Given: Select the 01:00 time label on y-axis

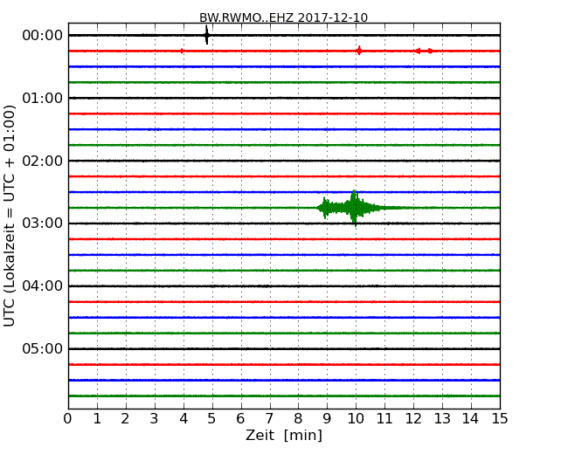Looking at the screenshot, I should tap(43, 98).
